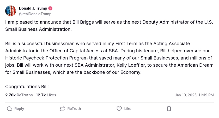This screenshot has height=118, width=219.
Task: Open the Jan 10, 2025 timestamp
Action: click(194, 95)
